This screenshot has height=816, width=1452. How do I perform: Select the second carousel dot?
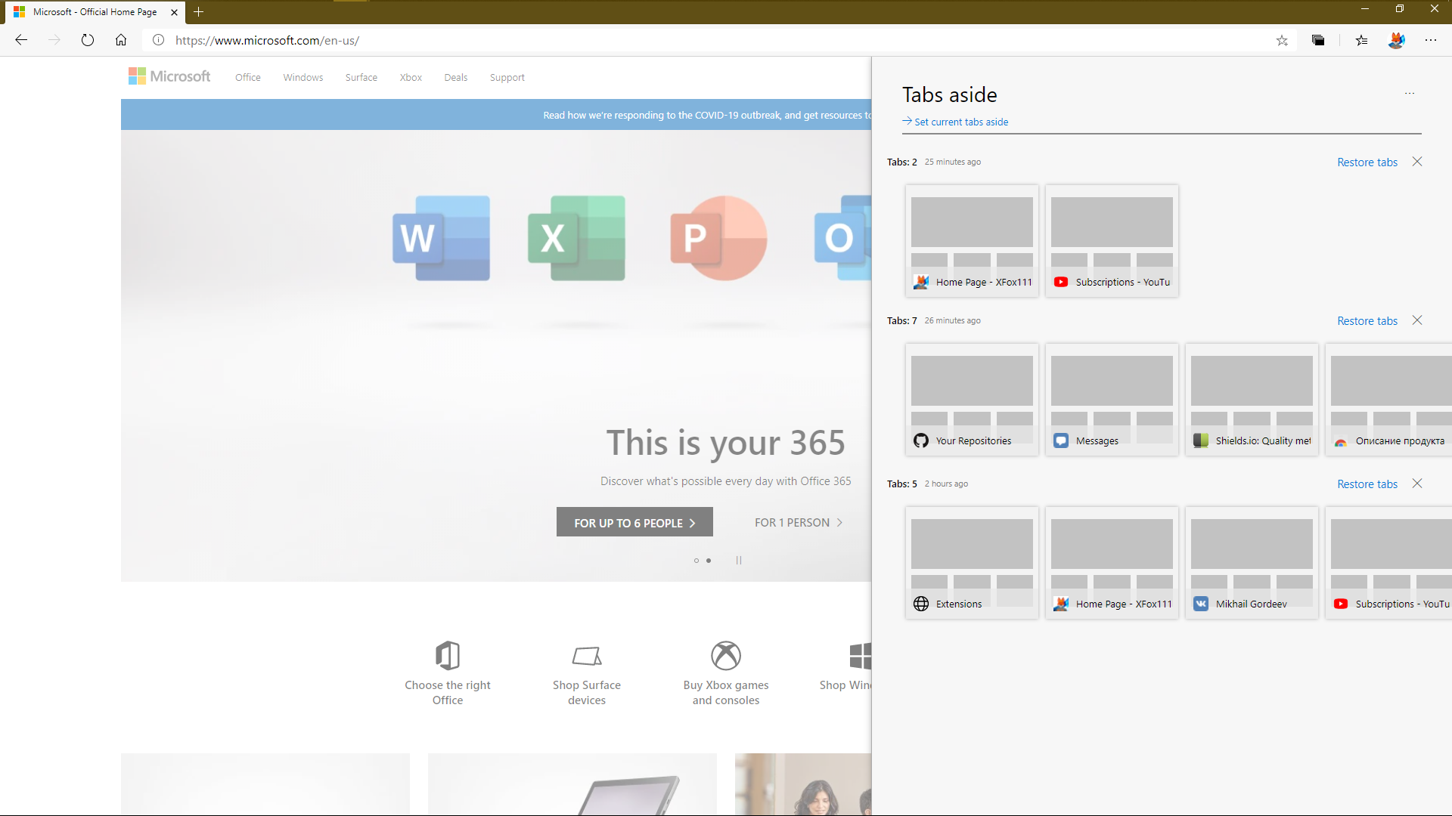pos(709,561)
